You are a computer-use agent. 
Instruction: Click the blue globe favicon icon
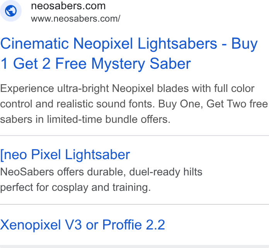click(x=11, y=11)
